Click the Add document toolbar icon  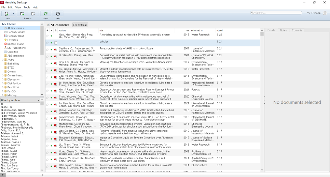click(x=6, y=14)
